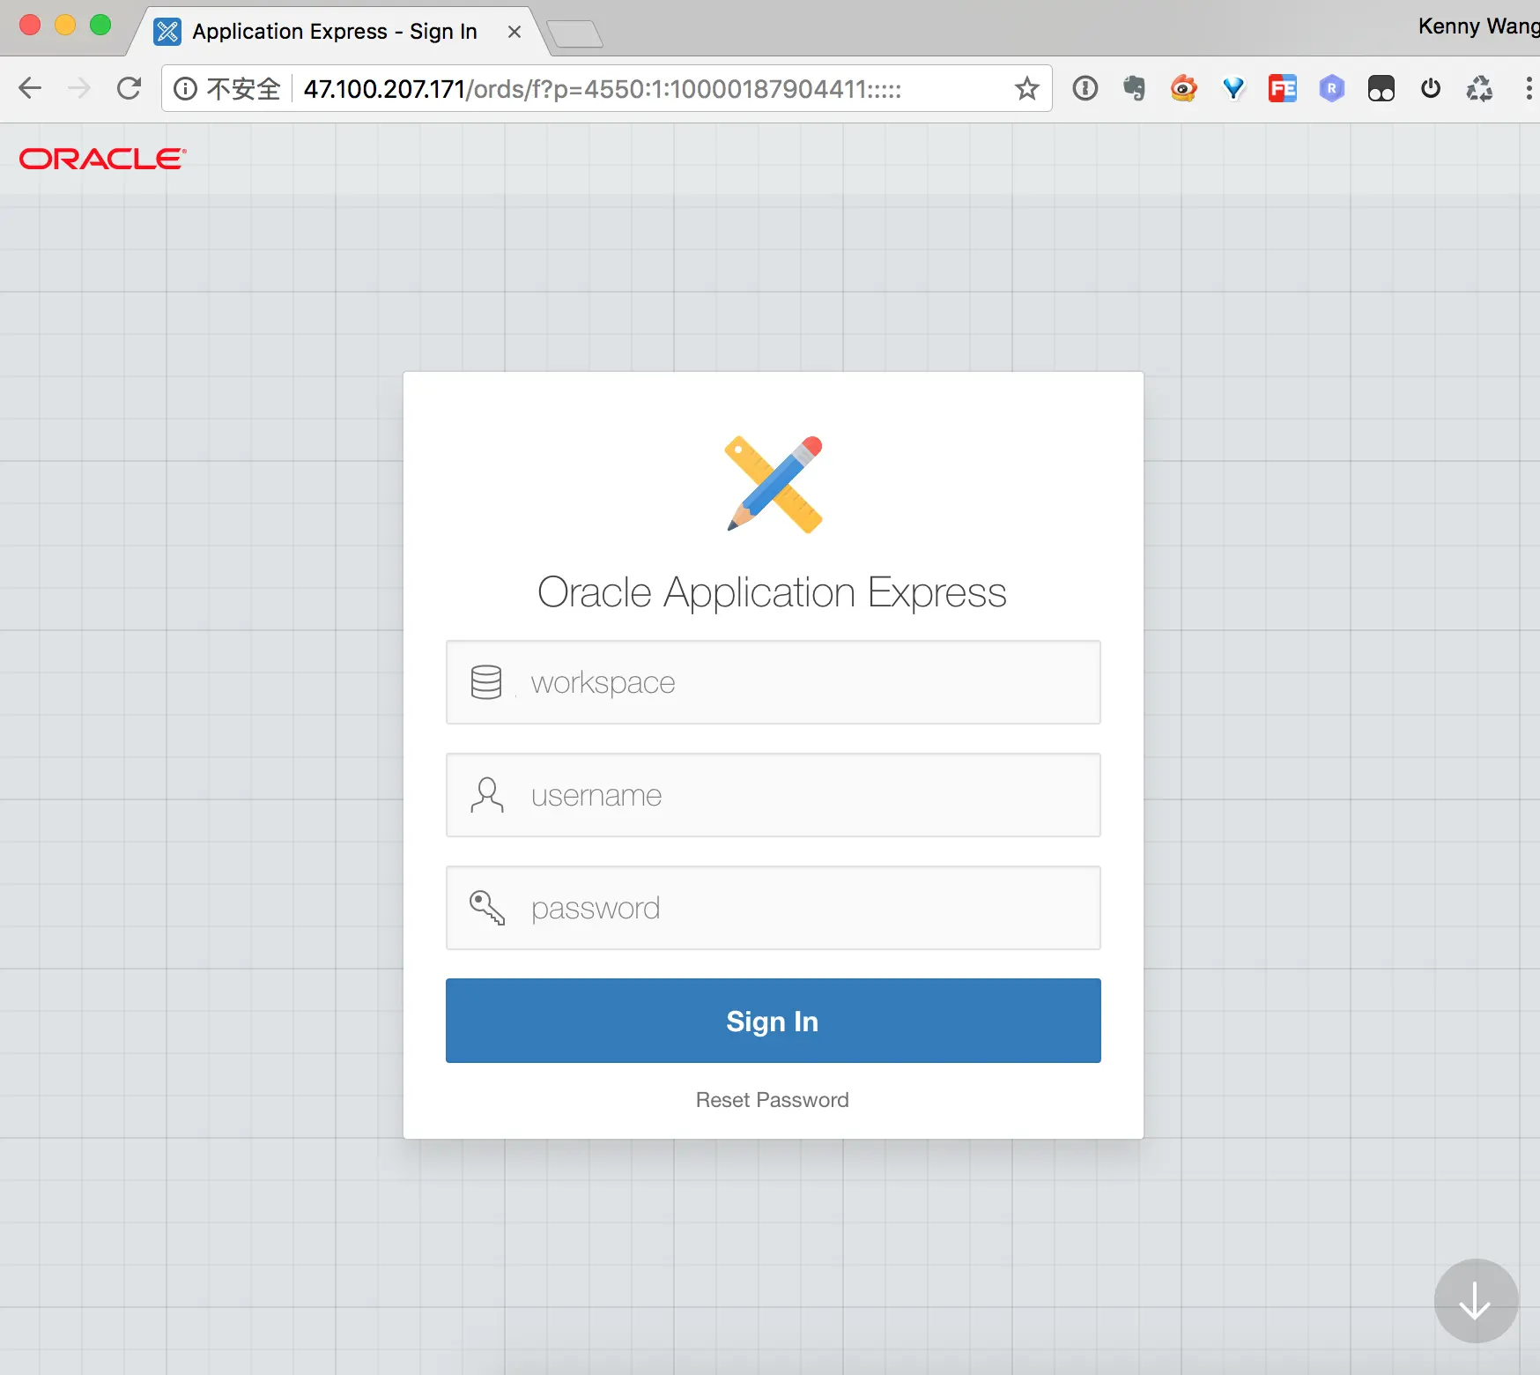Click the Oracle logo in the header

[x=103, y=159]
